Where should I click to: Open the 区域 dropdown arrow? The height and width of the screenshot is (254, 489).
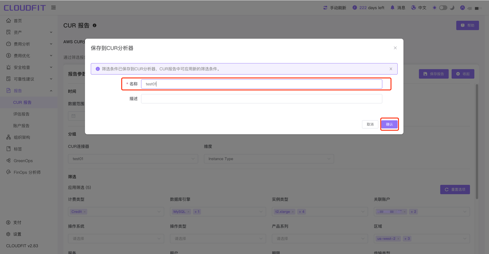point(465,239)
